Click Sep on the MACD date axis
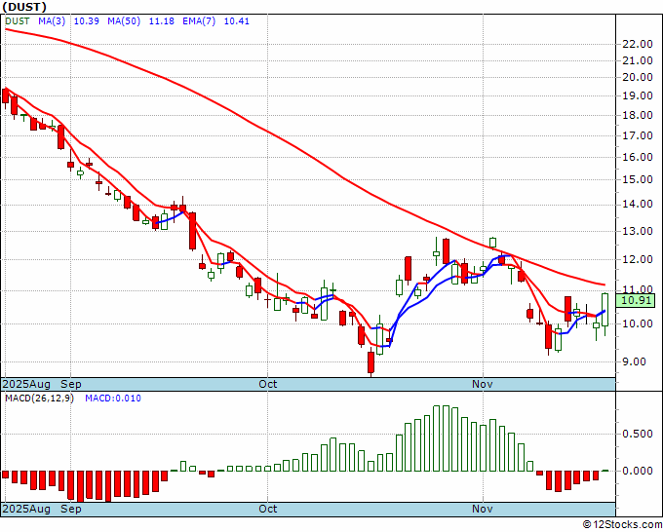 70,509
